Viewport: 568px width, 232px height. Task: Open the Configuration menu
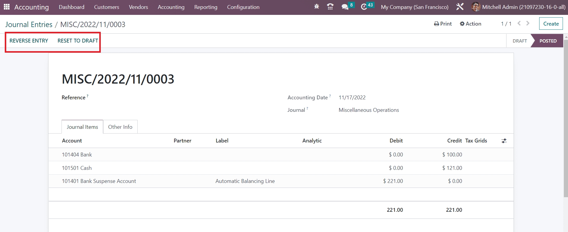coord(243,7)
